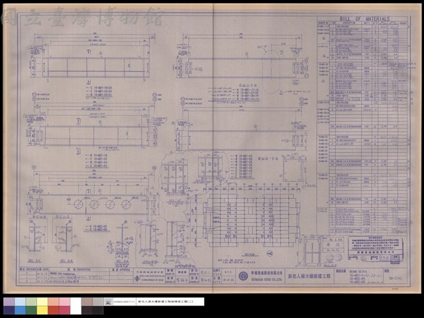The image size is (424, 318).
Task: Select the pale yellow calibration swatch
Action: [42, 302]
